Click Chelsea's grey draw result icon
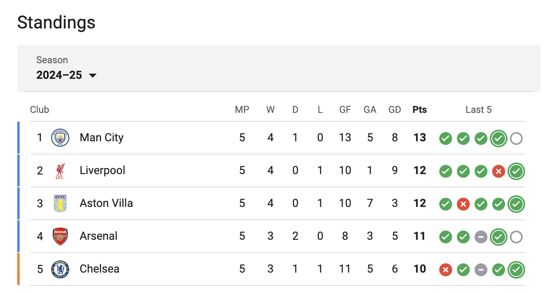This screenshot has height=293, width=556. click(481, 270)
